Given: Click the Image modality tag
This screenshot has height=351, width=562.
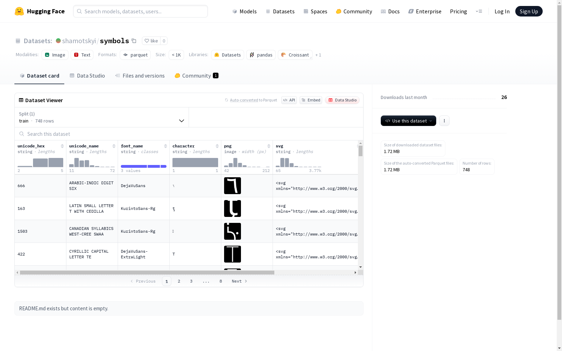Looking at the screenshot, I should coord(55,55).
